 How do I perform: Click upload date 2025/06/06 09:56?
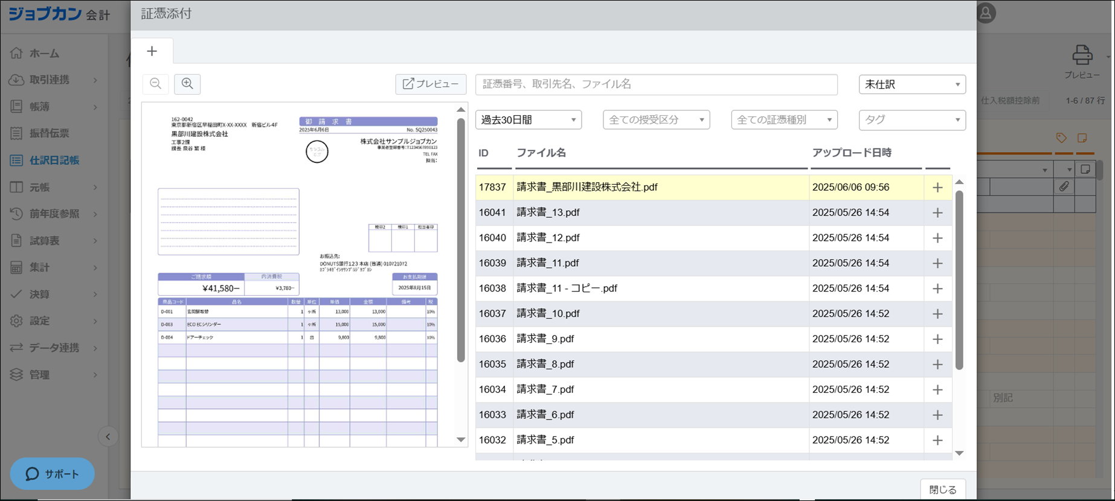pos(850,187)
